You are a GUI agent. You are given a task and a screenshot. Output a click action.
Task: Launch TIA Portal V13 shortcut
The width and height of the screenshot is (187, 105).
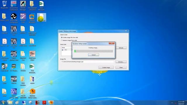click(14, 31)
